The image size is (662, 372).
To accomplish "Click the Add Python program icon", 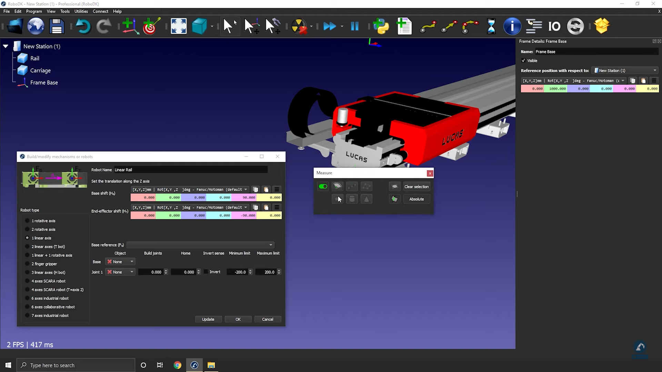I will (x=381, y=26).
